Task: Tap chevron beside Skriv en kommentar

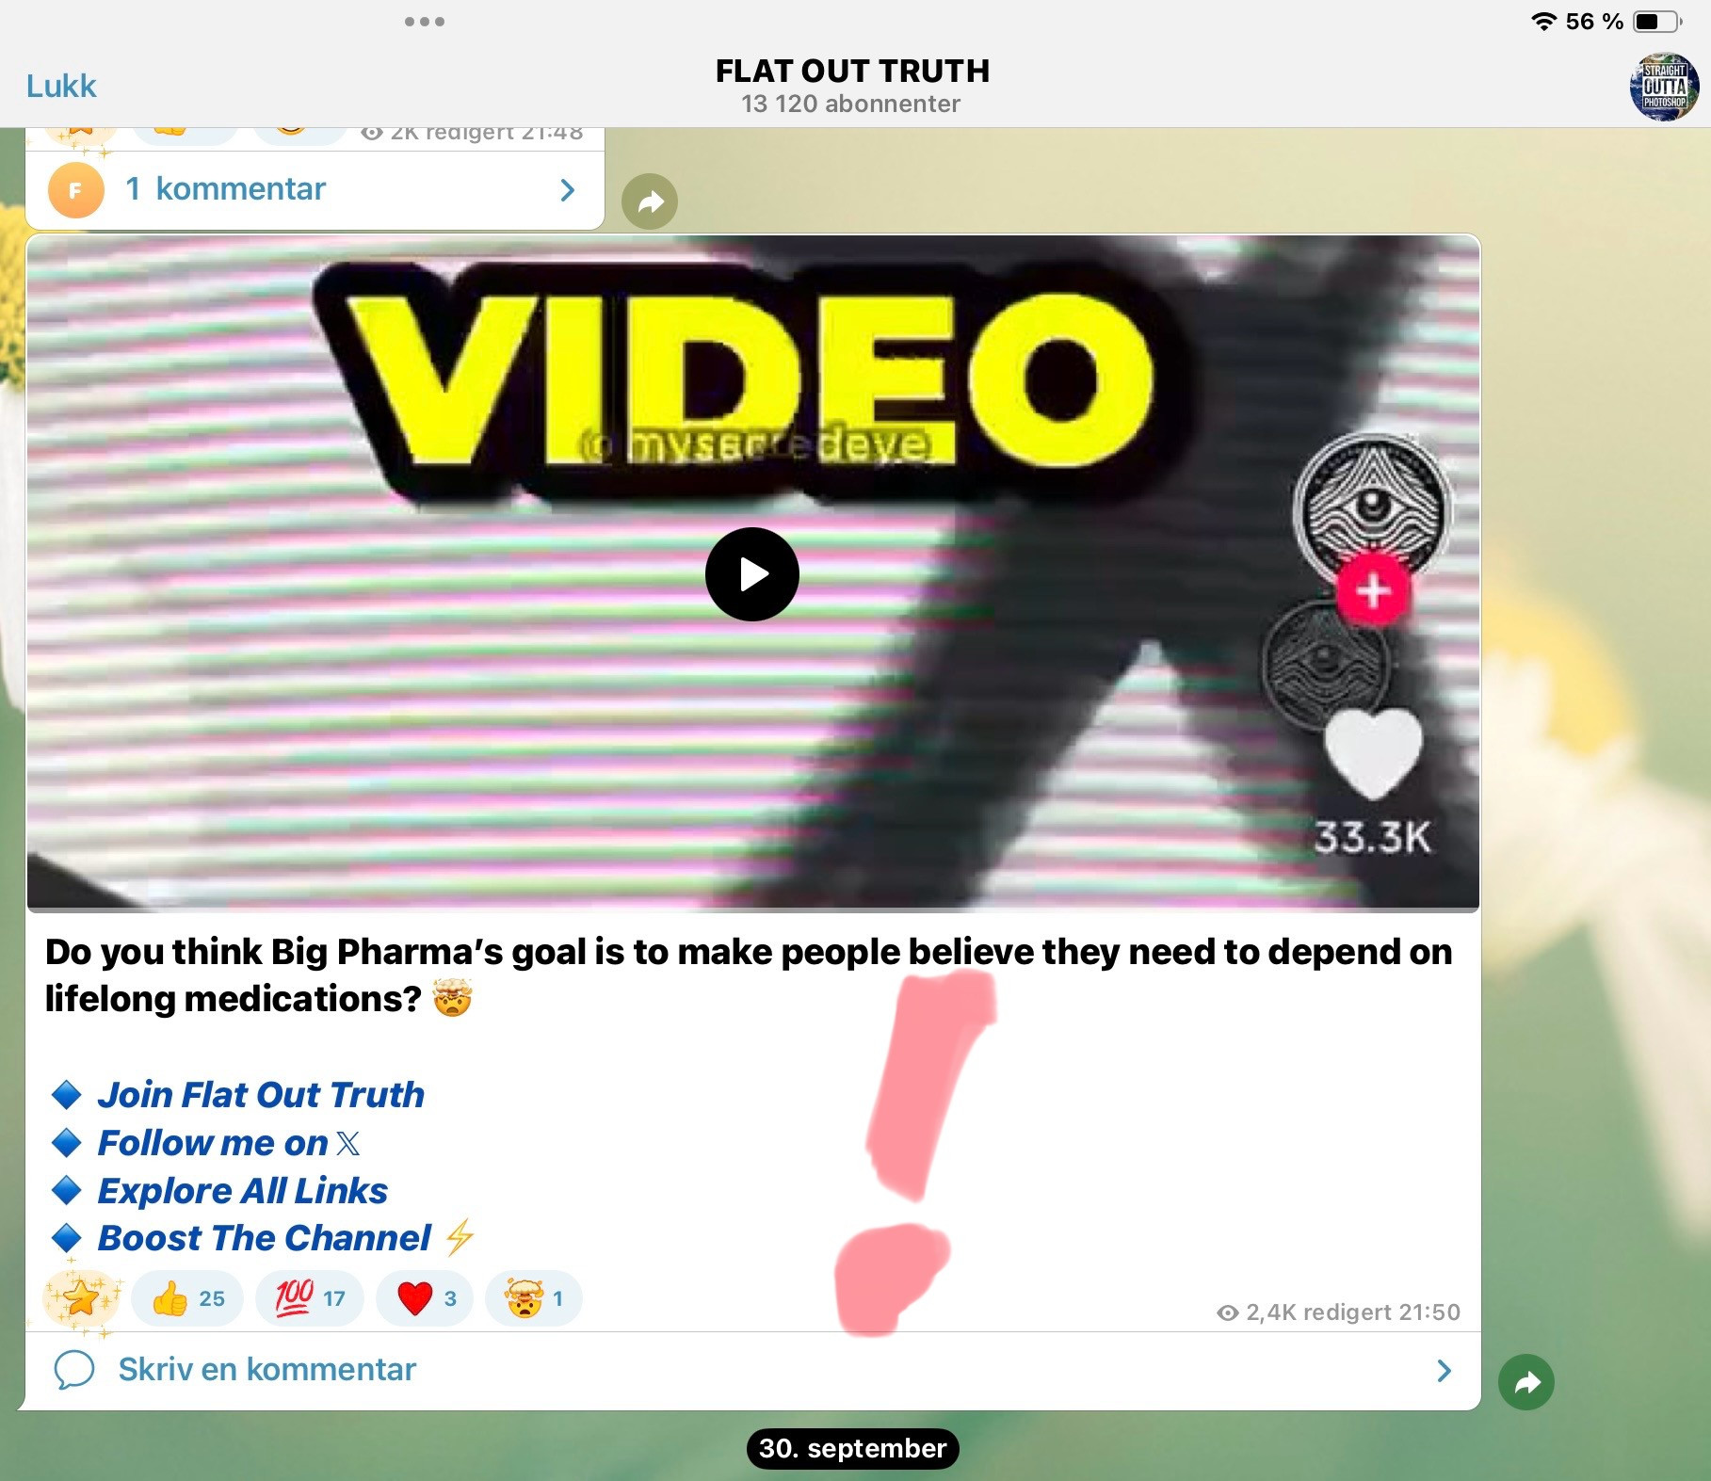Action: pyautogui.click(x=1444, y=1371)
